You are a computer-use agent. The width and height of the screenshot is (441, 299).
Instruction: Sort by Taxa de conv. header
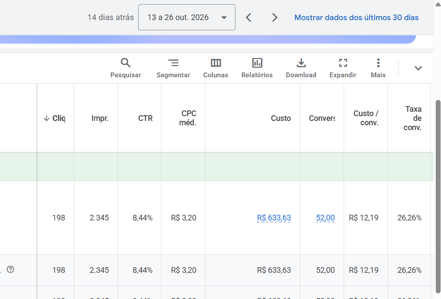[412, 118]
